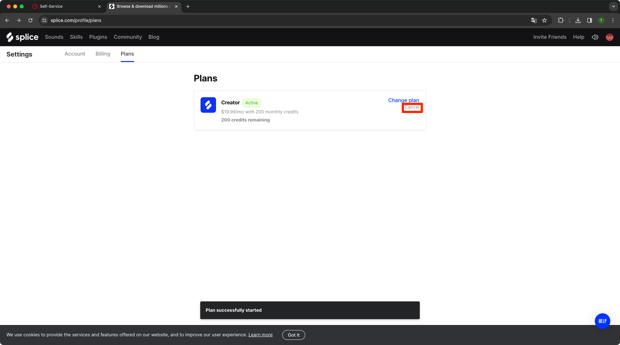Open Skills in the navigation
This screenshot has height=345, width=620.
tap(76, 37)
